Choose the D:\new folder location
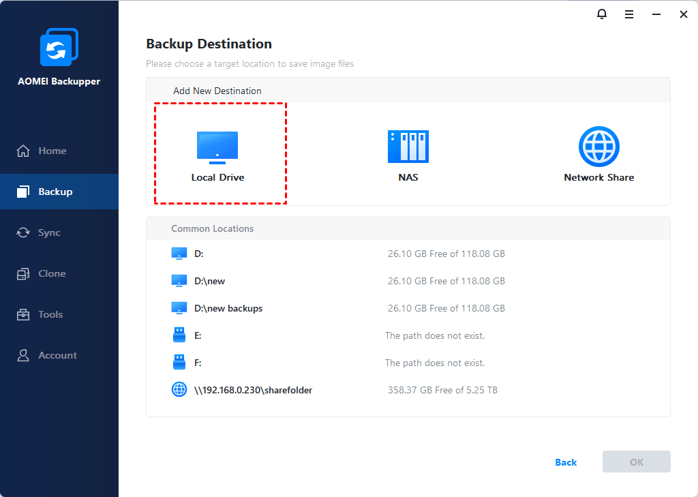 209,281
